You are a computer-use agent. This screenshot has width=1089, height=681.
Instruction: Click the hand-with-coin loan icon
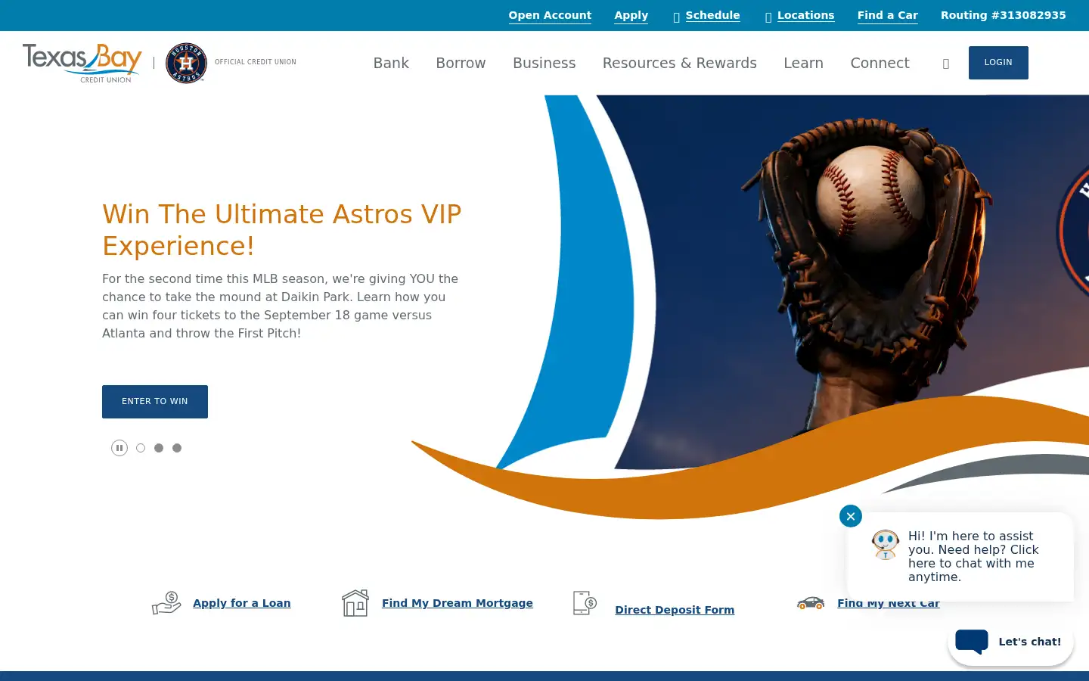[x=166, y=603]
